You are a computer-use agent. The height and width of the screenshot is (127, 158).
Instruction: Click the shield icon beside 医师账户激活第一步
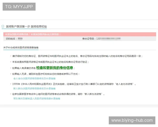pos(3,26)
